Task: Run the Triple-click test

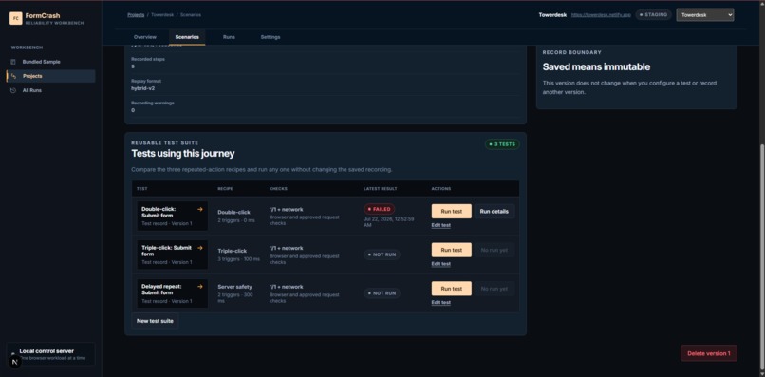Action: (x=451, y=250)
